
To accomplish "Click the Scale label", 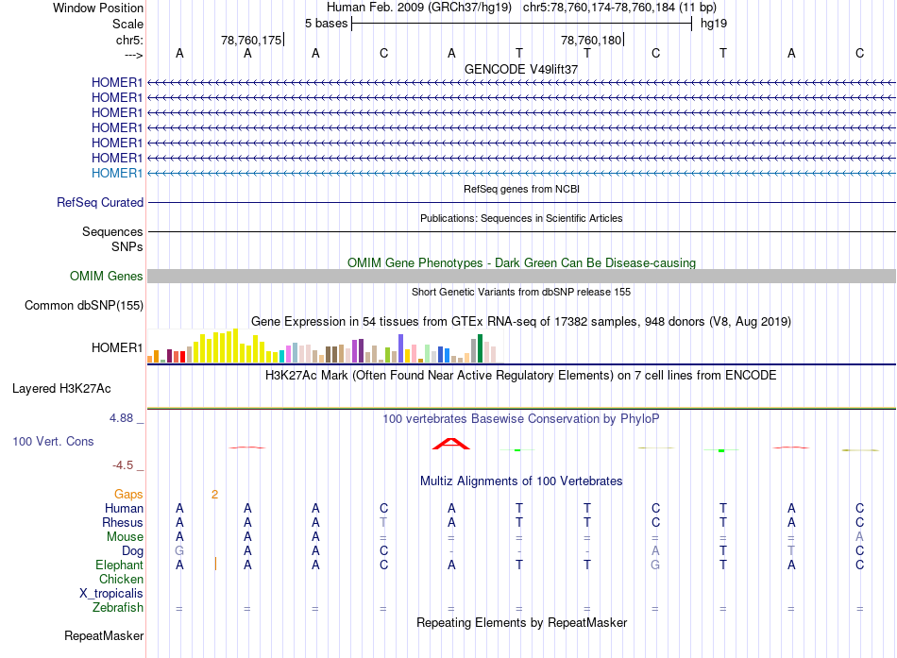I will point(127,24).
